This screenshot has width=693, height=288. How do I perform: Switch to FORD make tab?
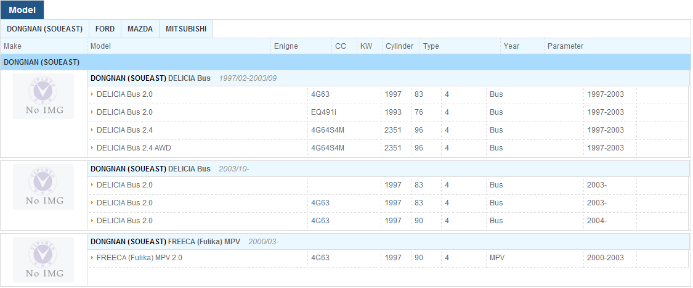click(105, 29)
